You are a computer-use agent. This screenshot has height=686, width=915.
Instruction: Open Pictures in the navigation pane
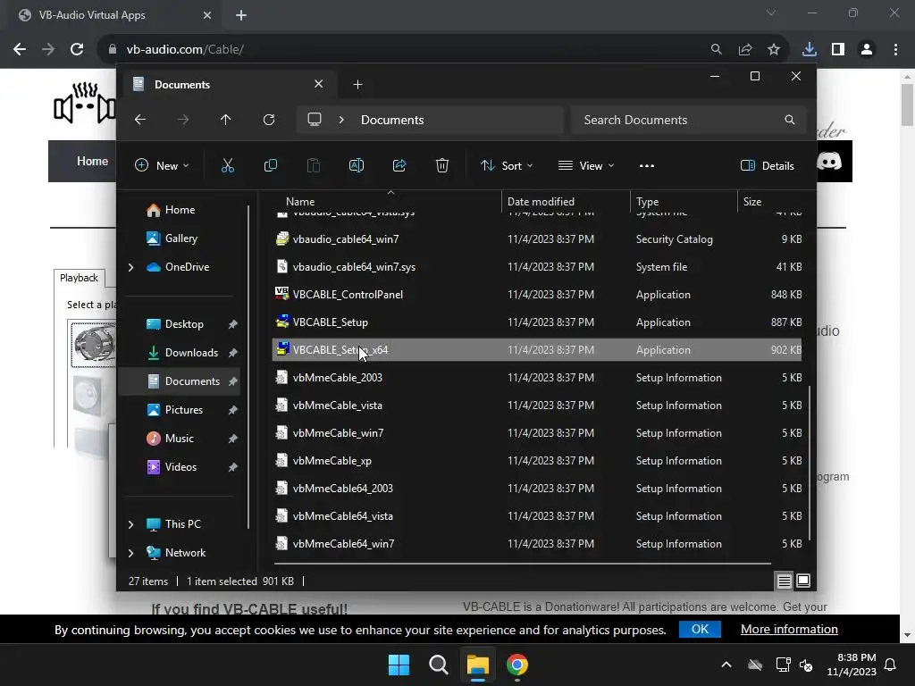point(182,410)
